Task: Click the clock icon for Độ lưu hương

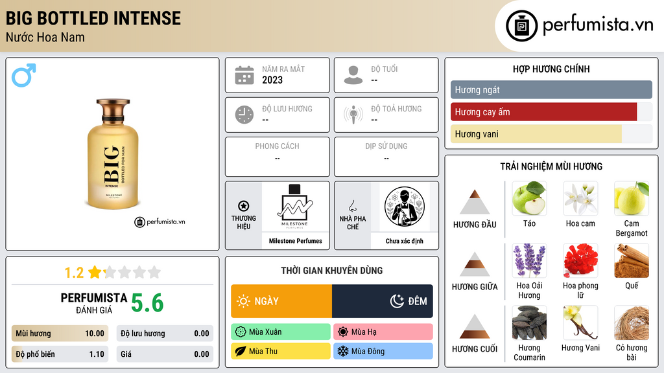Action: pyautogui.click(x=244, y=115)
